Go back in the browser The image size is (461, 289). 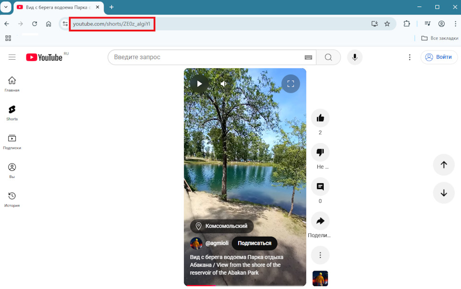coord(7,24)
